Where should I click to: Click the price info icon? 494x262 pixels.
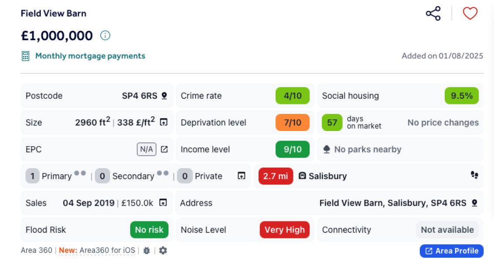point(105,35)
